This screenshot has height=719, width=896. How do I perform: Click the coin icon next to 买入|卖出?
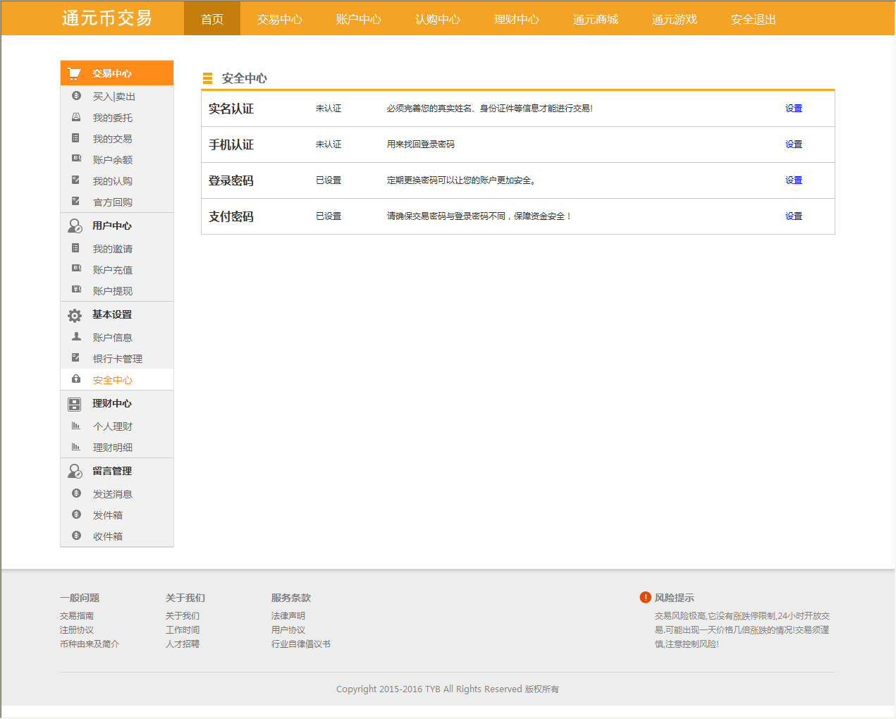click(76, 96)
